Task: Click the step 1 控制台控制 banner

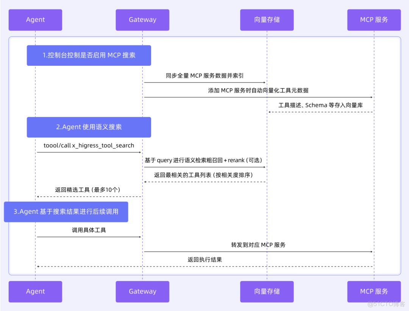Action: coord(89,55)
